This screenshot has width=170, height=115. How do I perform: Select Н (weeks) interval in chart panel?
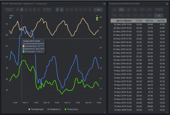click(x=30, y=10)
